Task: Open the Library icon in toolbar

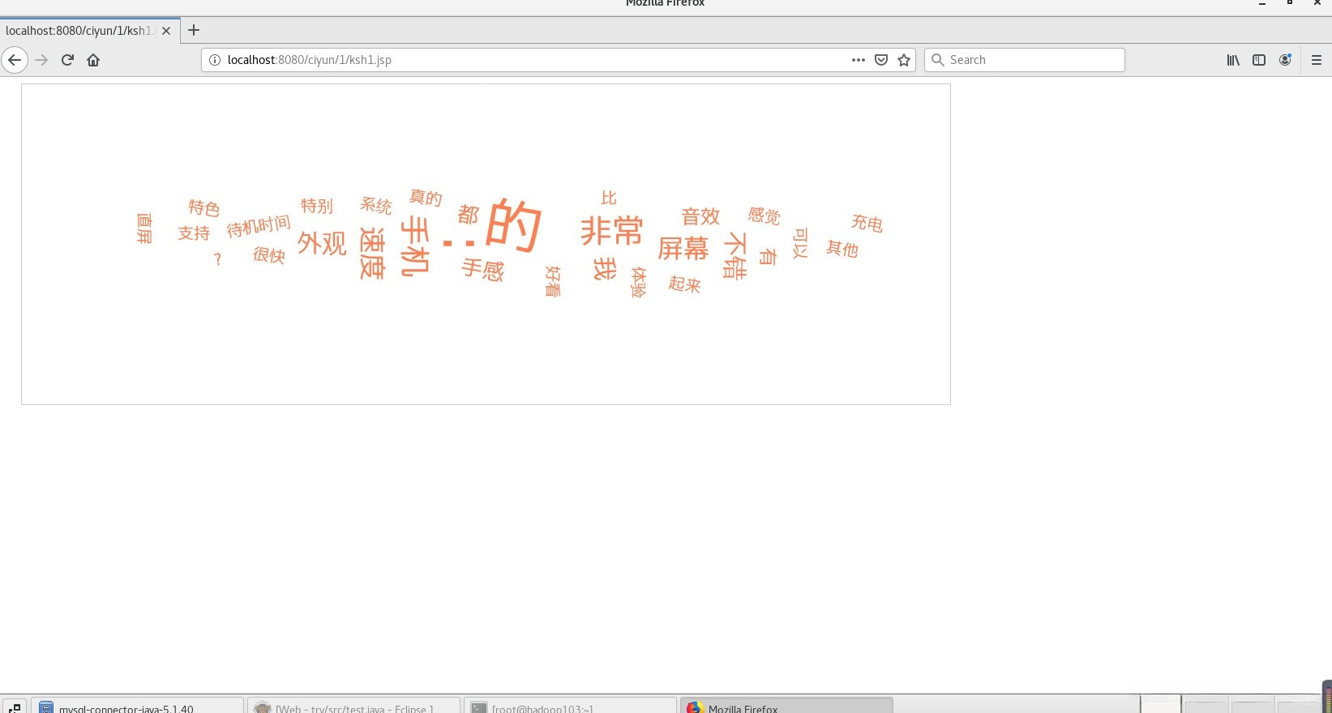Action: (1233, 60)
